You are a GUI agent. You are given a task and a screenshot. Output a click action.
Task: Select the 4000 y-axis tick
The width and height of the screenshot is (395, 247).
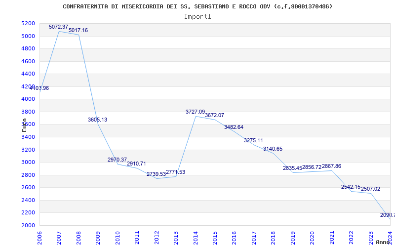tap(28, 99)
